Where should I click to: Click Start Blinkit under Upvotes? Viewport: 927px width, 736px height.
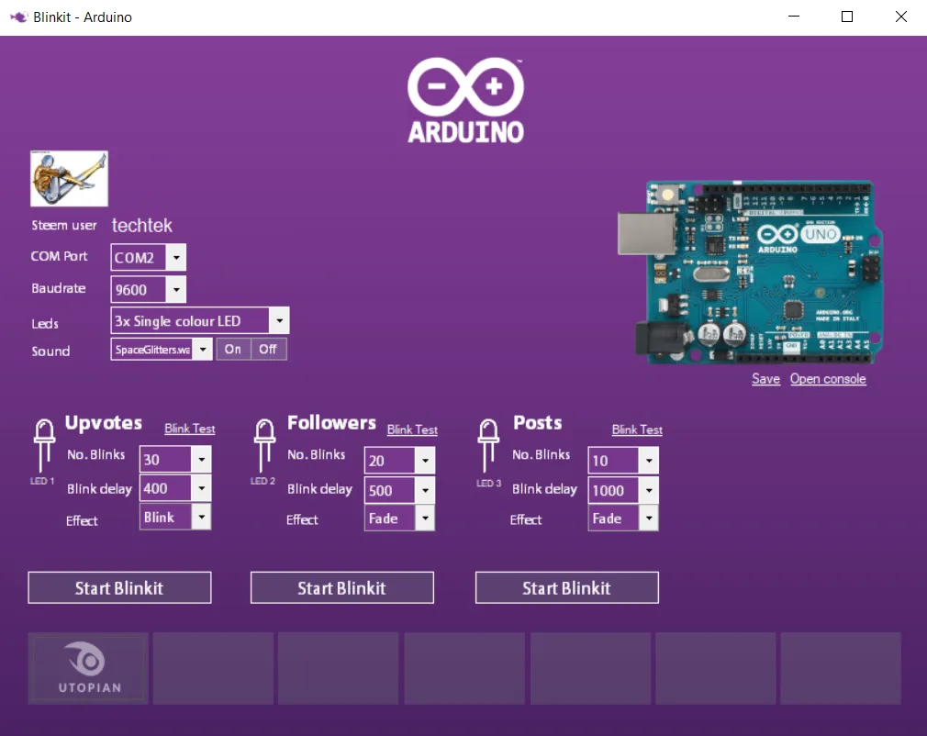119,587
